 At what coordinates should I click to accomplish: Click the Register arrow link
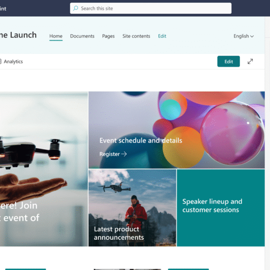click(113, 154)
